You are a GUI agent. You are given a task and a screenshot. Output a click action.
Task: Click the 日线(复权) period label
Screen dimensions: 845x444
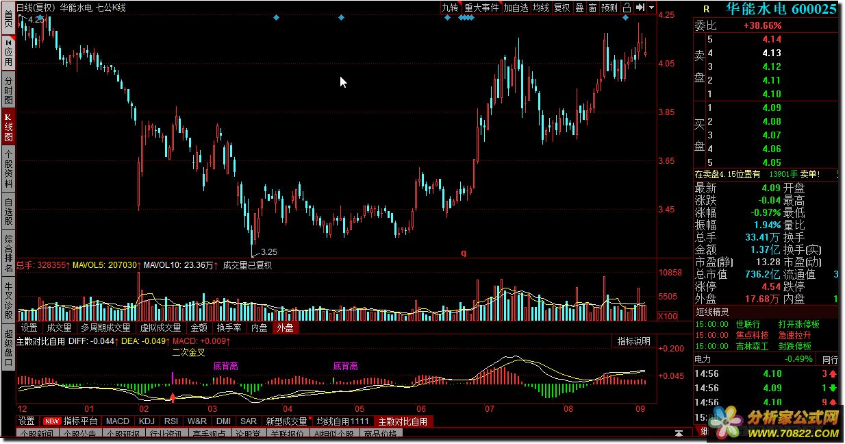tap(36, 8)
